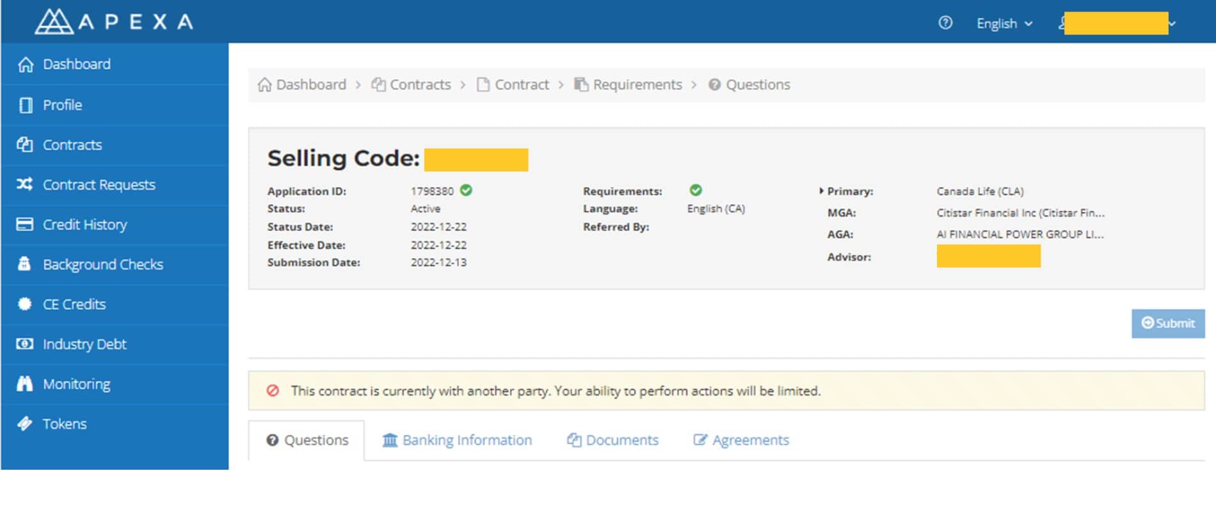The height and width of the screenshot is (512, 1216).
Task: Open the help question mark icon
Action: tap(945, 23)
